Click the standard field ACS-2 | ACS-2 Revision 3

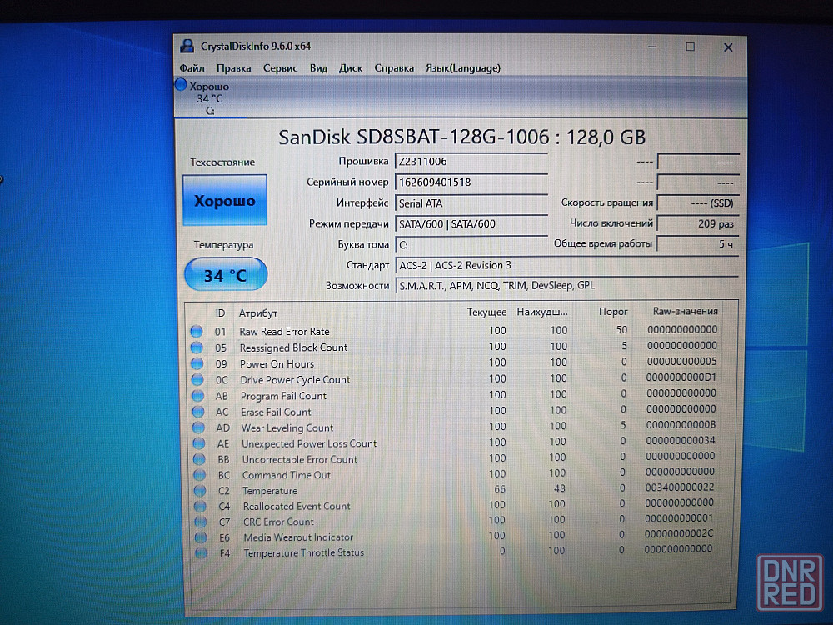pos(566,265)
